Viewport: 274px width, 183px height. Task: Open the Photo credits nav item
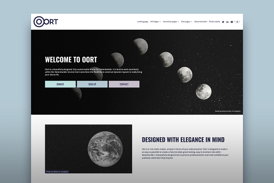coord(215,22)
